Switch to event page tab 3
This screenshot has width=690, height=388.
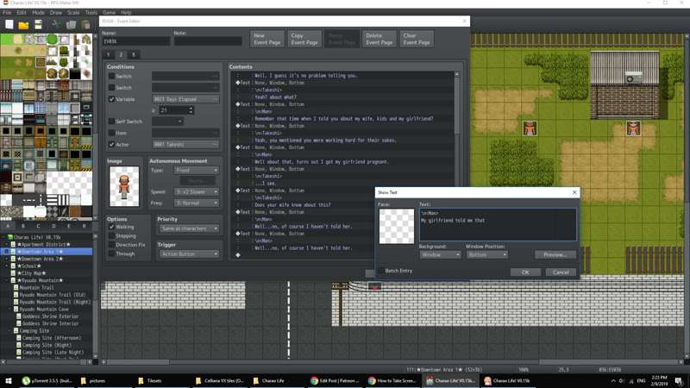134,54
